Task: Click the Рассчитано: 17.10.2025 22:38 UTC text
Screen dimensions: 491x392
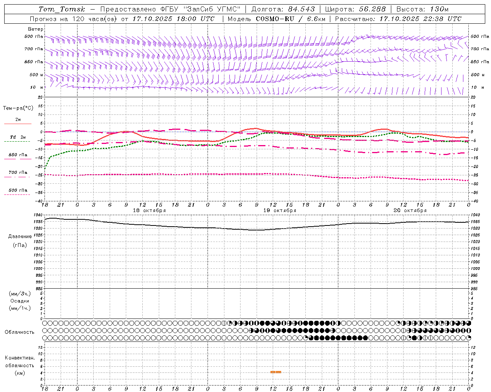Action: [x=398, y=19]
